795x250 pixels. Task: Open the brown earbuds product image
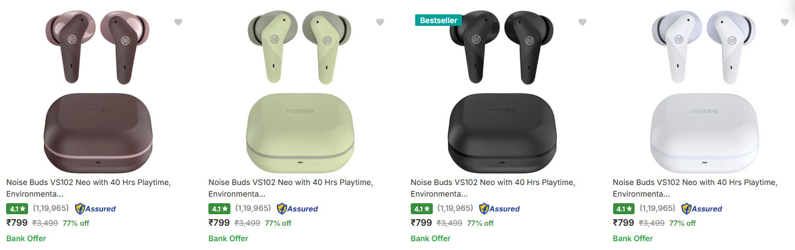(99, 88)
